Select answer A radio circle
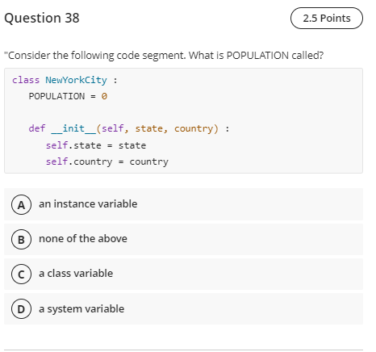The width and height of the screenshot is (376, 352). click(22, 205)
